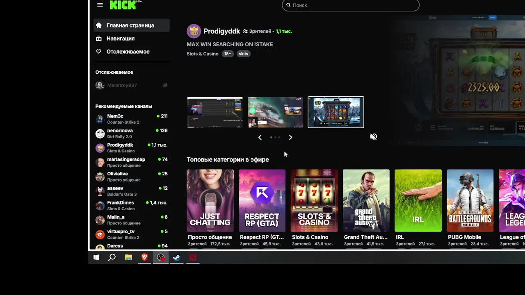This screenshot has width=525, height=295.
Task: Open Prodigyddk avatar in featured stream
Action: pos(194,31)
